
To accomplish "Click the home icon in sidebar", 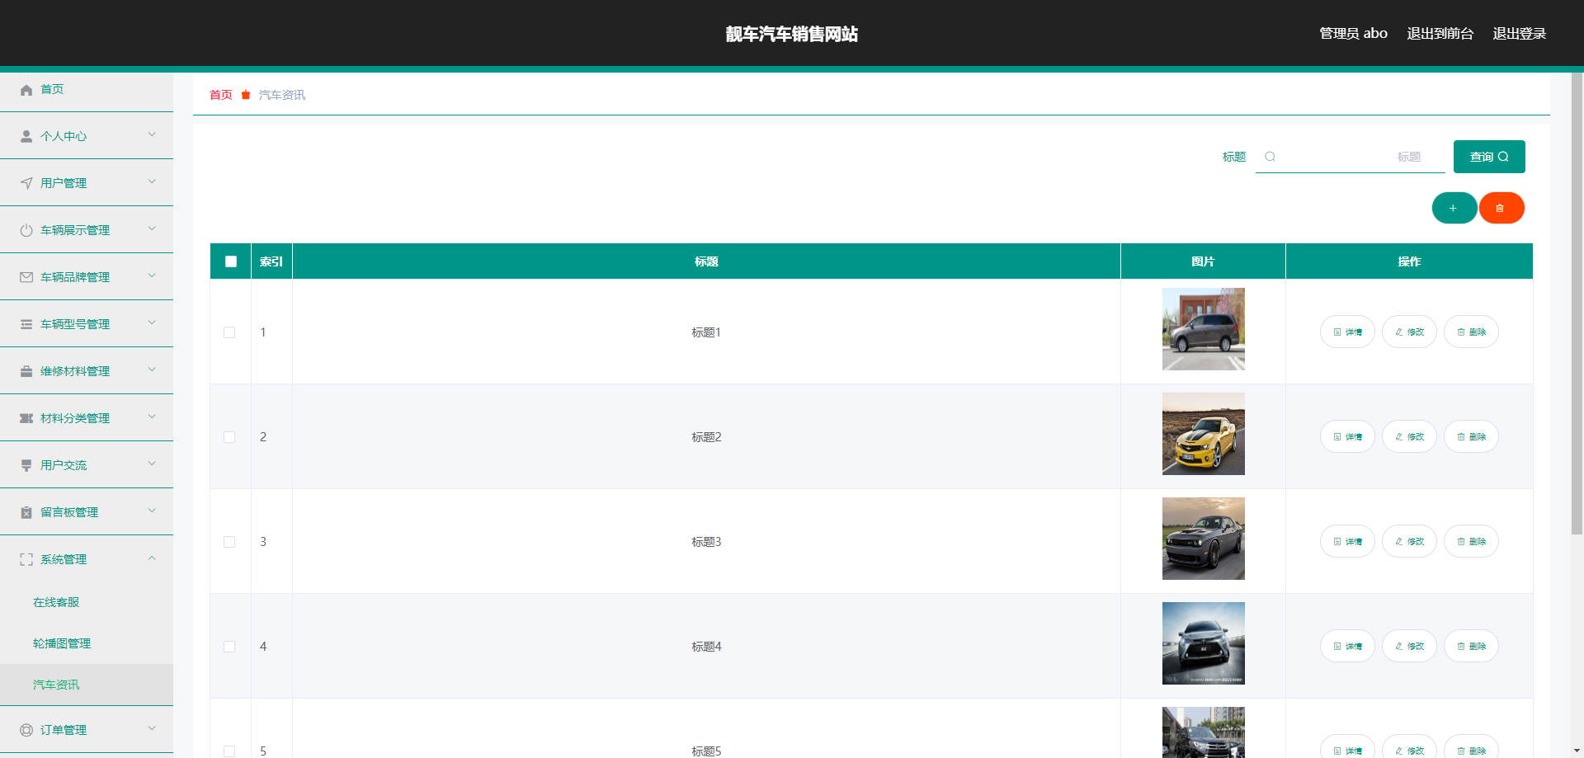I will (x=26, y=90).
